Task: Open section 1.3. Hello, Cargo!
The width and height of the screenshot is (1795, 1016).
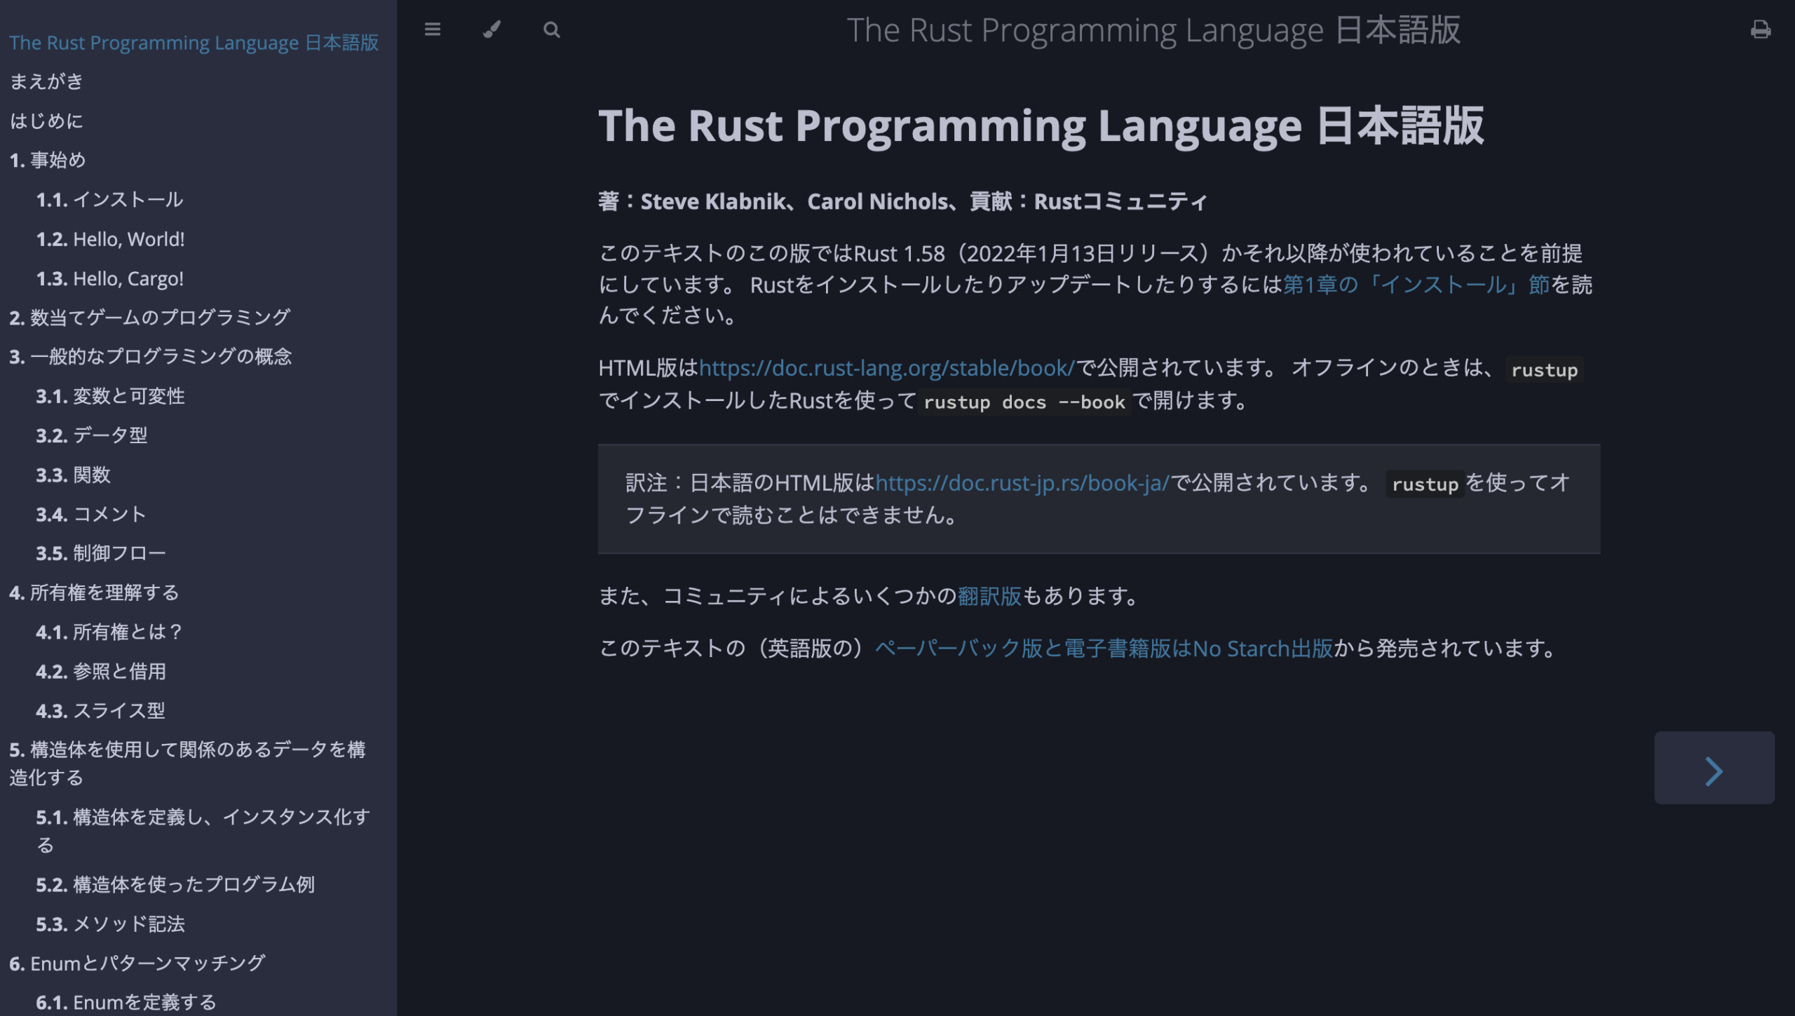Action: pos(109,278)
